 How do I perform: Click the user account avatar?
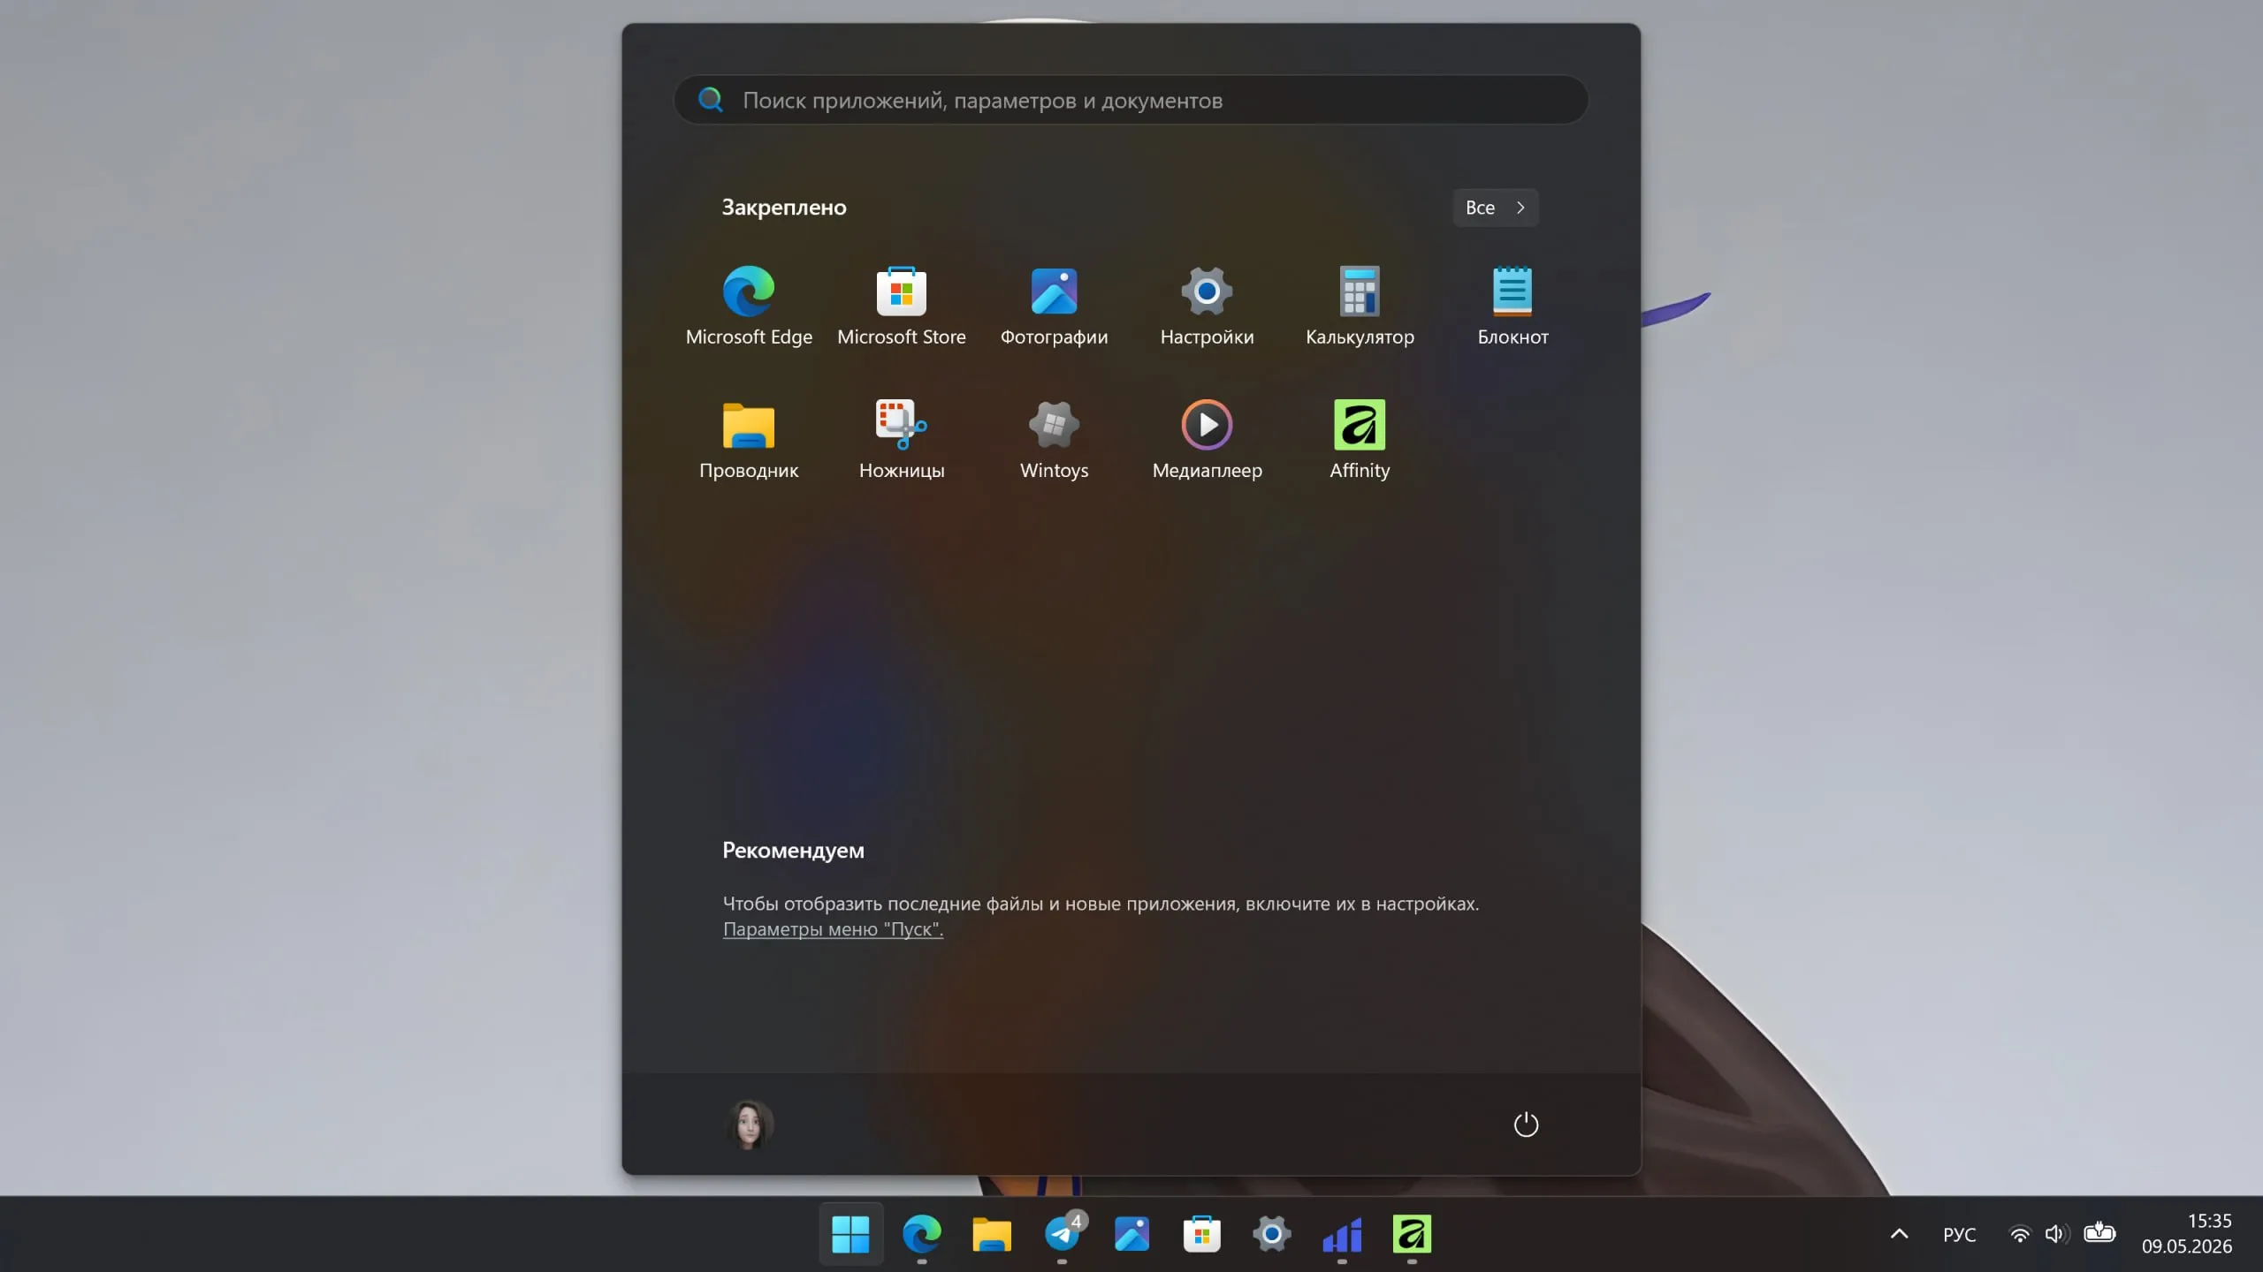[x=749, y=1124]
